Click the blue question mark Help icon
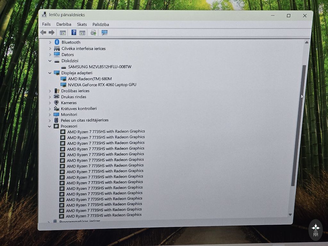Image resolution: width=328 pixels, height=246 pixels. click(x=74, y=32)
